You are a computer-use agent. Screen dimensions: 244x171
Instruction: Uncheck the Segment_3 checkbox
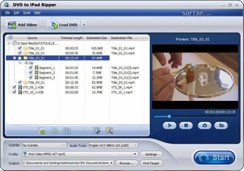pyautogui.click(x=31, y=77)
